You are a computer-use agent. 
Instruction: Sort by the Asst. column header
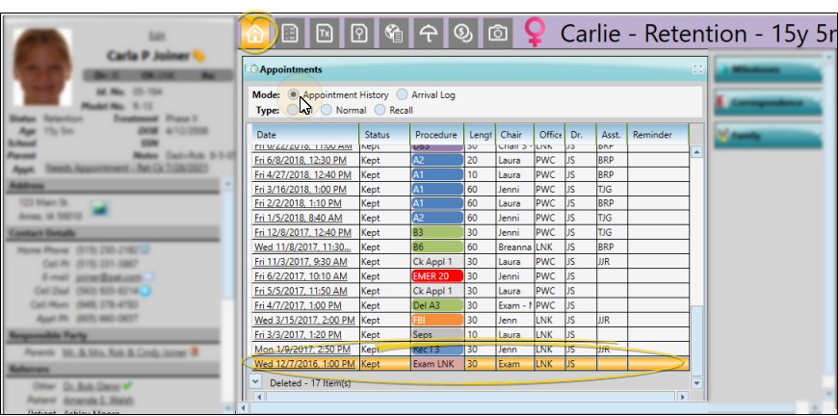pyautogui.click(x=612, y=135)
